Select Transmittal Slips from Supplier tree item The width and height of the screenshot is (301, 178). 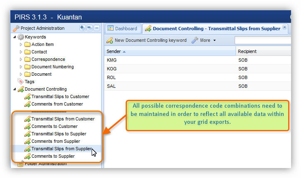[61, 149]
